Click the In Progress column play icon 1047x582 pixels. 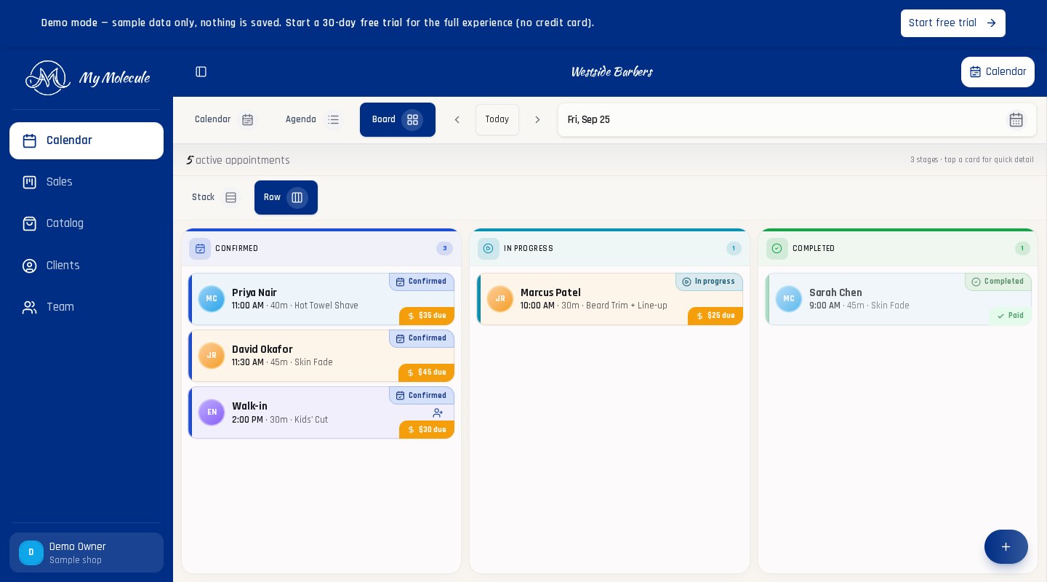pyautogui.click(x=489, y=249)
